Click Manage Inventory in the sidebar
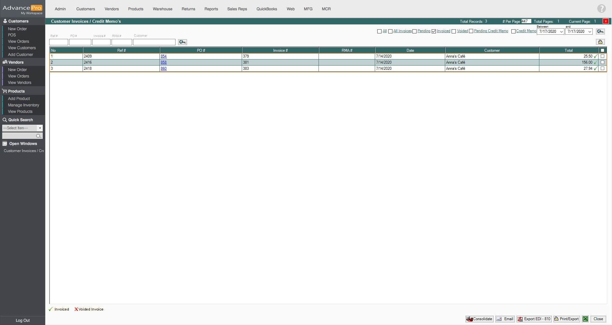Screen dimensions: 612x325 [23, 105]
